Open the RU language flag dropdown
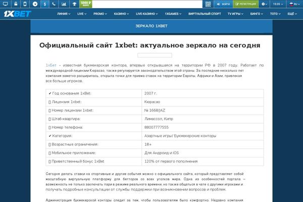This screenshot has height=202, width=303. [294, 4]
